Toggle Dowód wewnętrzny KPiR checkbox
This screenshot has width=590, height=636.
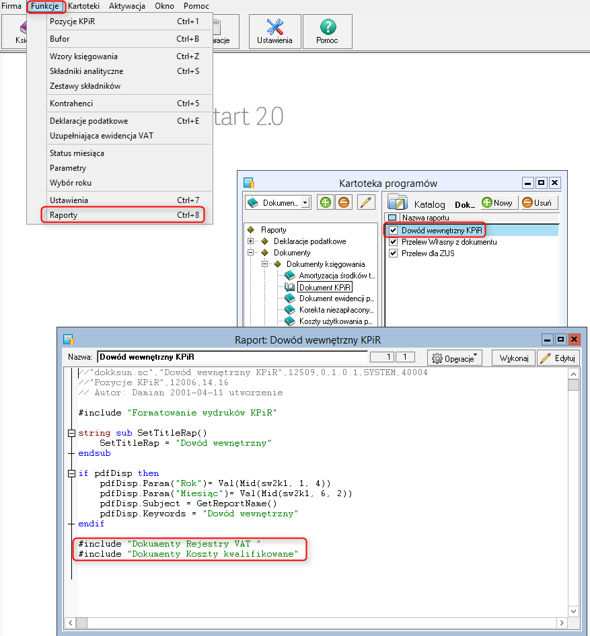(394, 231)
